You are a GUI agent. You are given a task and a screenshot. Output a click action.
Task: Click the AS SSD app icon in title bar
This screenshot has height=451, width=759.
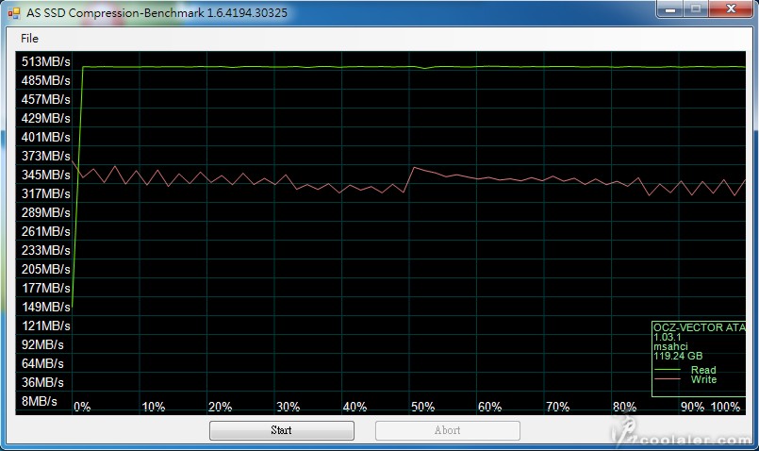point(14,13)
